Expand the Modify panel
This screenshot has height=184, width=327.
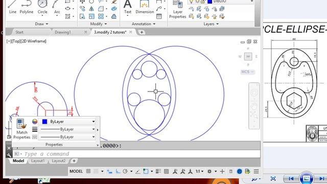[99, 24]
